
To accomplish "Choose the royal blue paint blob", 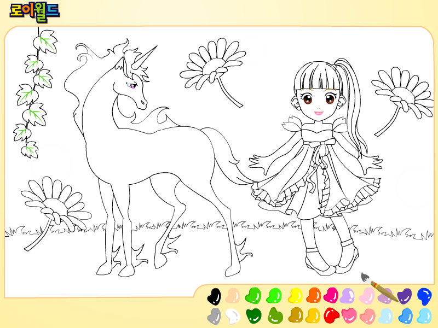I will click(425, 296).
